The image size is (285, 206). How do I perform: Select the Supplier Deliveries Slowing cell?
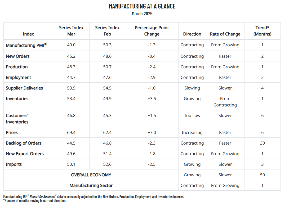[192, 88]
